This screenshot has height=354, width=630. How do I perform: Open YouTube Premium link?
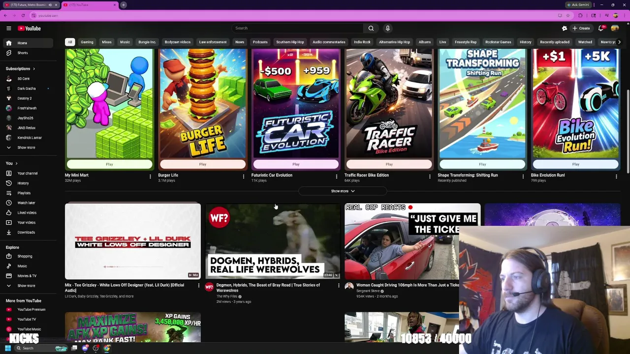point(31,309)
